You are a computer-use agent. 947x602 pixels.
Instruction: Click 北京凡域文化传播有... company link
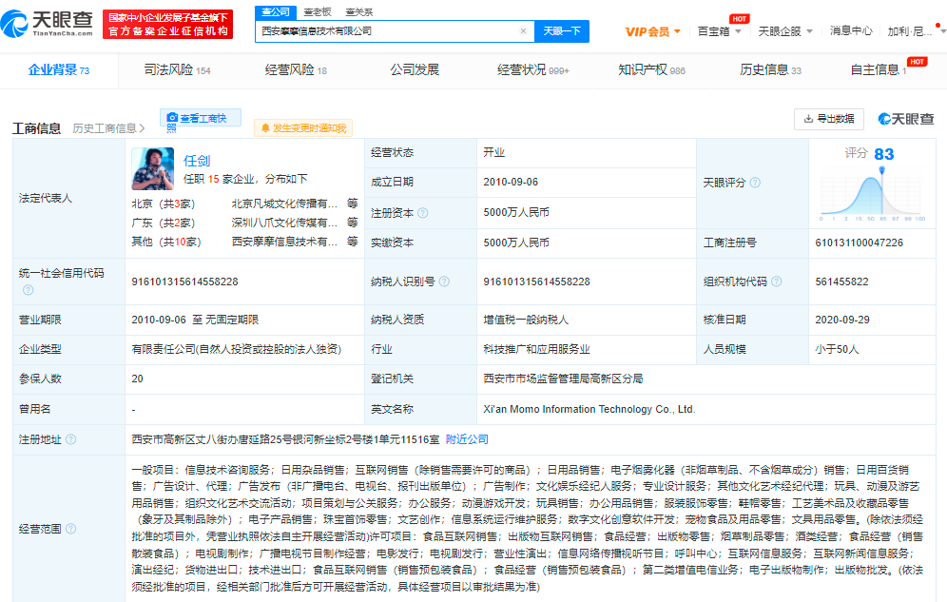(284, 204)
